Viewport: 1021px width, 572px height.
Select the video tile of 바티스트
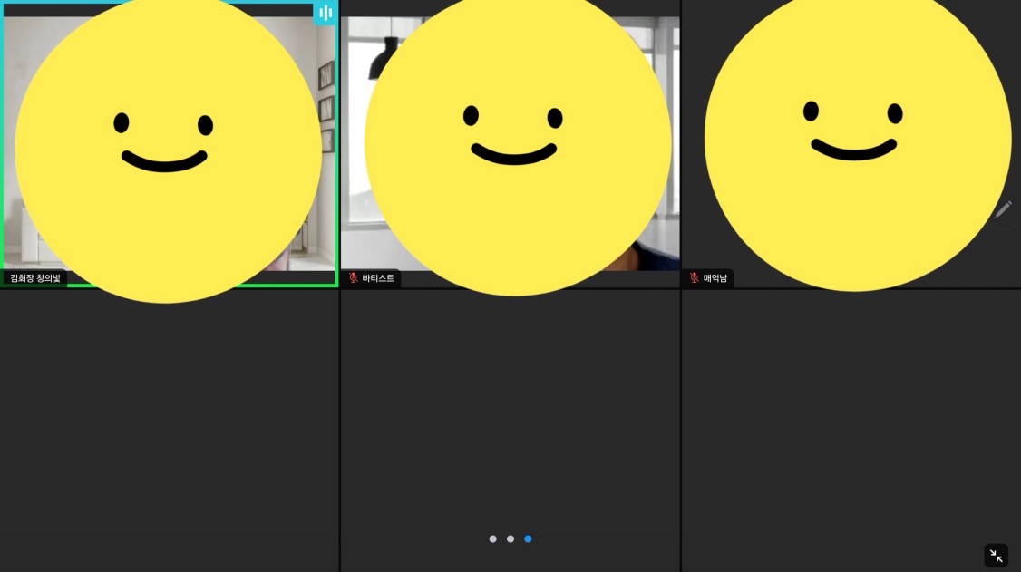coord(510,144)
